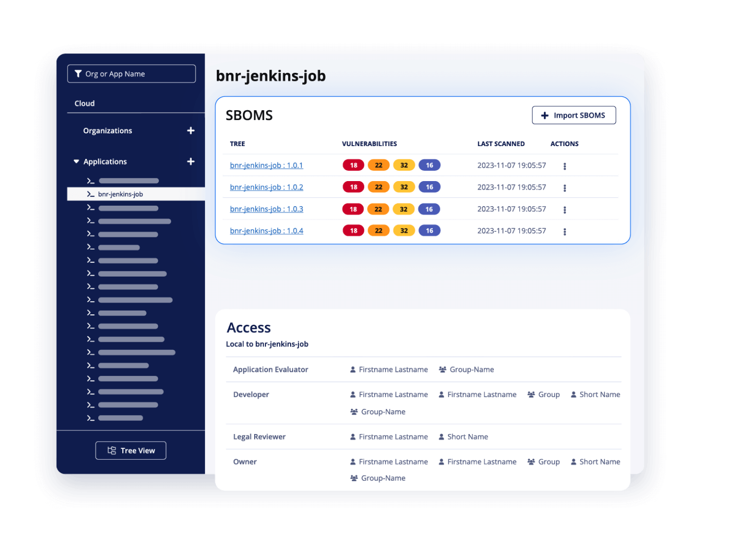Viewport: 738px width, 556px height.
Task: Switch to Tree View
Action: (131, 451)
